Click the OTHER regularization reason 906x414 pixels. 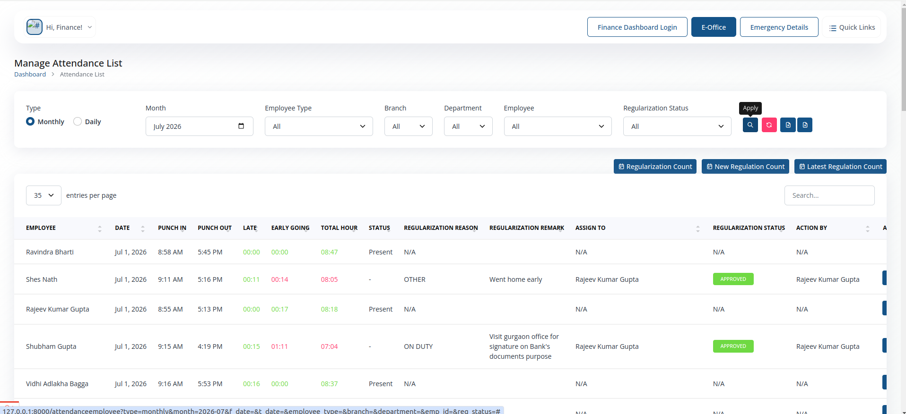[415, 279]
